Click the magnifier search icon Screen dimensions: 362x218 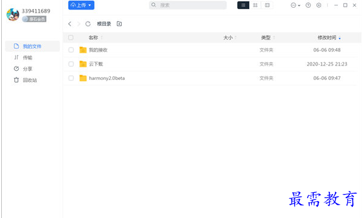[x=154, y=5]
